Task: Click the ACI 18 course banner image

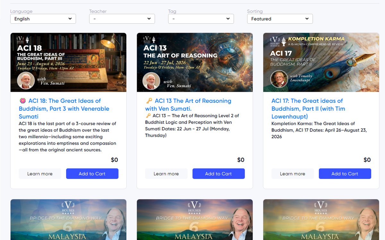Action: 68,62
